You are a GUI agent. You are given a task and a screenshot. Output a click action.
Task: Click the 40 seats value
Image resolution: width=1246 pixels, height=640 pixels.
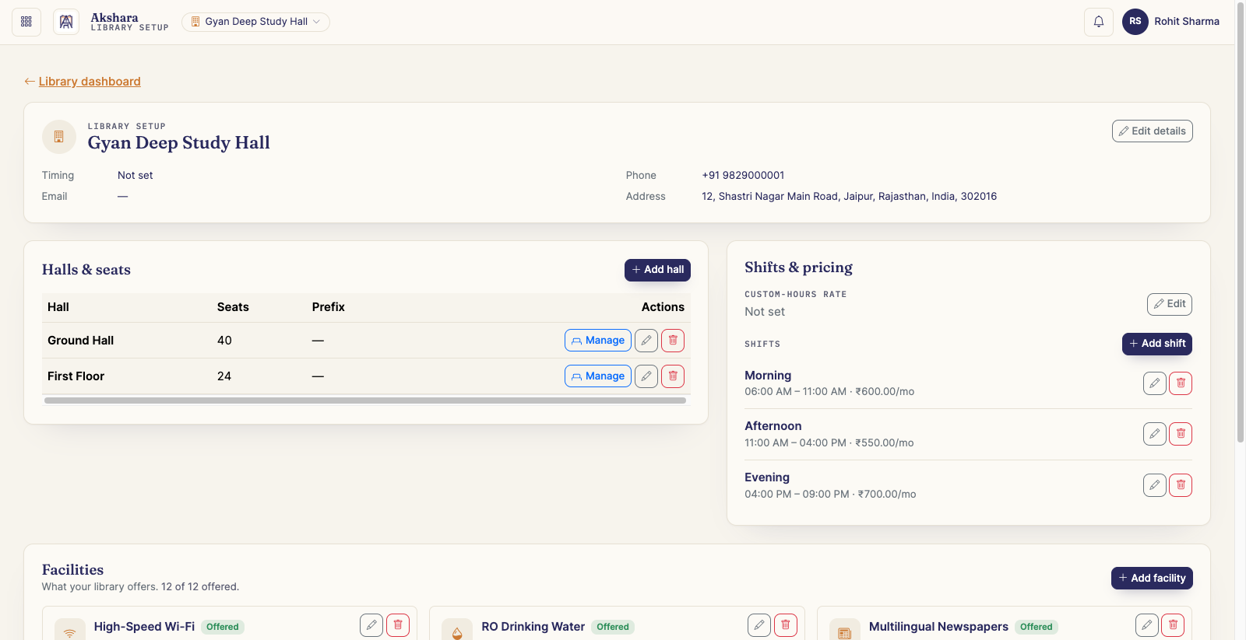click(x=224, y=341)
